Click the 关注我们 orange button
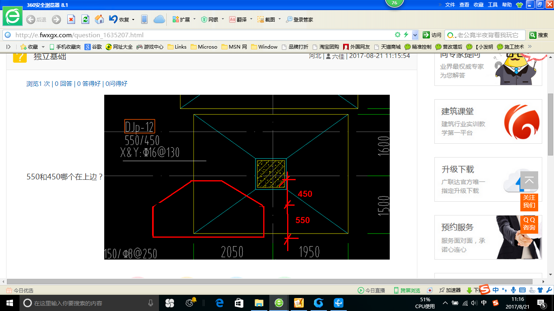The height and width of the screenshot is (311, 554). click(529, 202)
